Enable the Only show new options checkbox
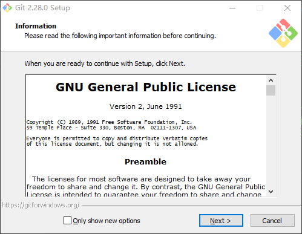This screenshot has width=302, height=234. (67, 221)
